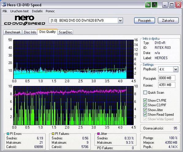Open the Dodatki menu
This screenshot has height=152, width=183.
(x=37, y=11)
